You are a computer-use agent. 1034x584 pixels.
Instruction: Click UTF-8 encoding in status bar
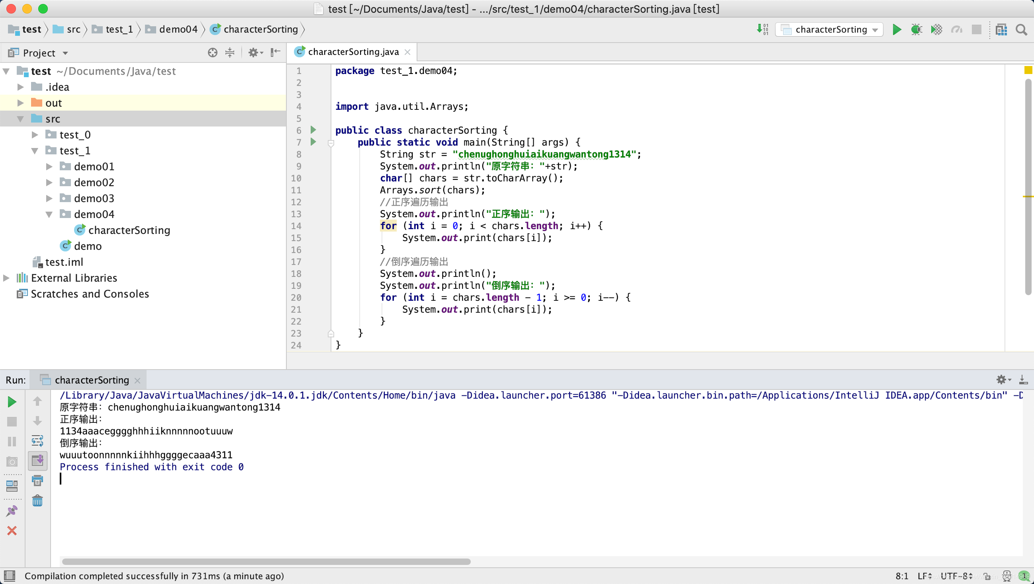point(956,576)
